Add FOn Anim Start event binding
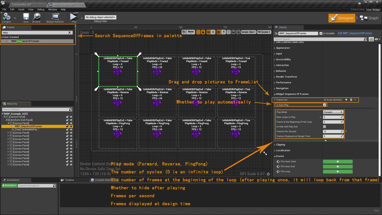Viewport: 382px width, 215px height. point(338,162)
